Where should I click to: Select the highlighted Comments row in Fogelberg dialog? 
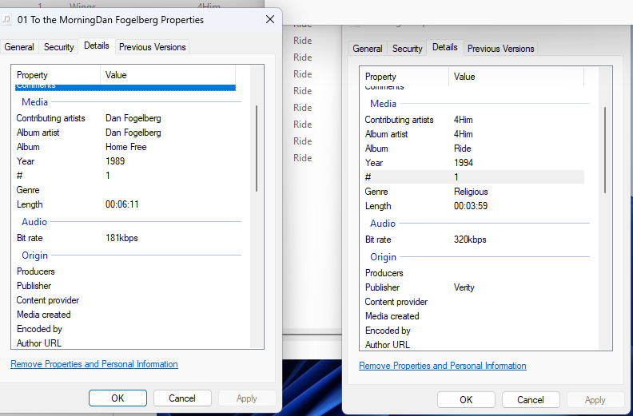point(125,87)
